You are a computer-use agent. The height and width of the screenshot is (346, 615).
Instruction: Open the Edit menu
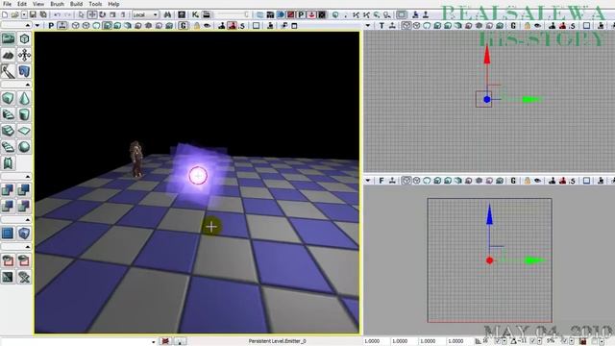point(22,4)
